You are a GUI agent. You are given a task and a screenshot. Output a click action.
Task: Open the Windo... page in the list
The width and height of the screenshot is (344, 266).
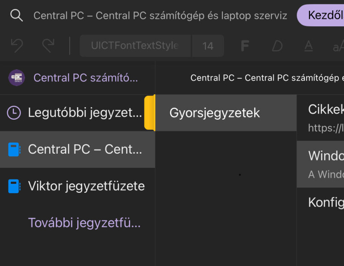point(320,164)
